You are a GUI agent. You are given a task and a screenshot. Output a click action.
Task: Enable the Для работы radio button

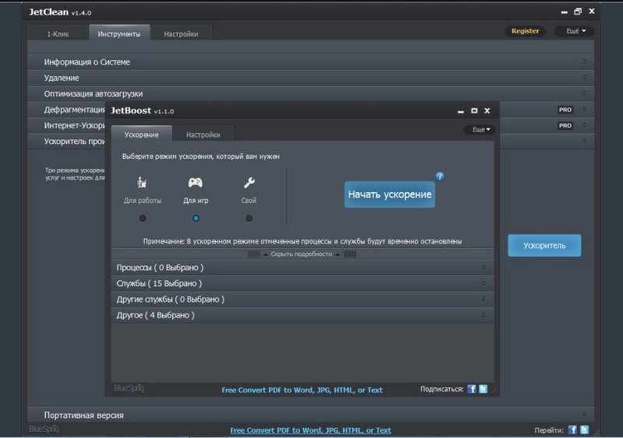click(143, 218)
